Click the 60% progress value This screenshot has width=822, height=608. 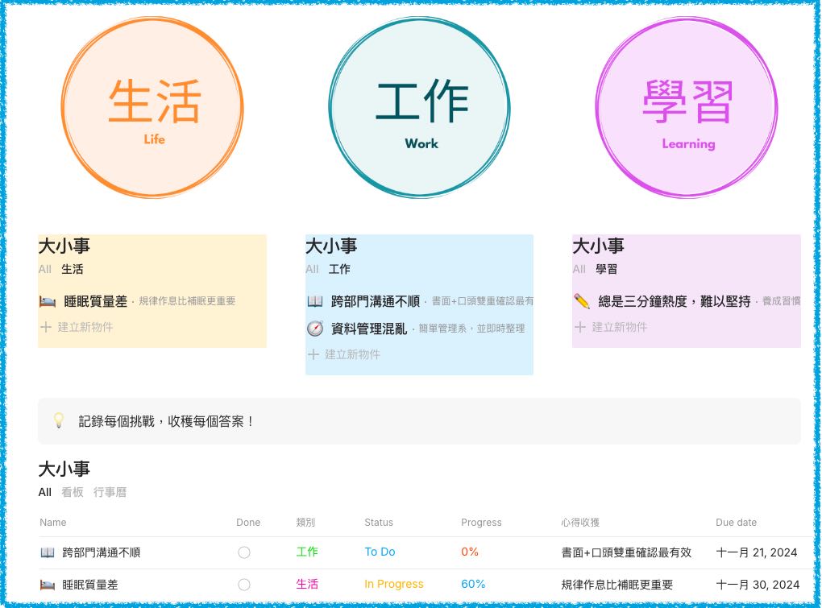coord(473,584)
